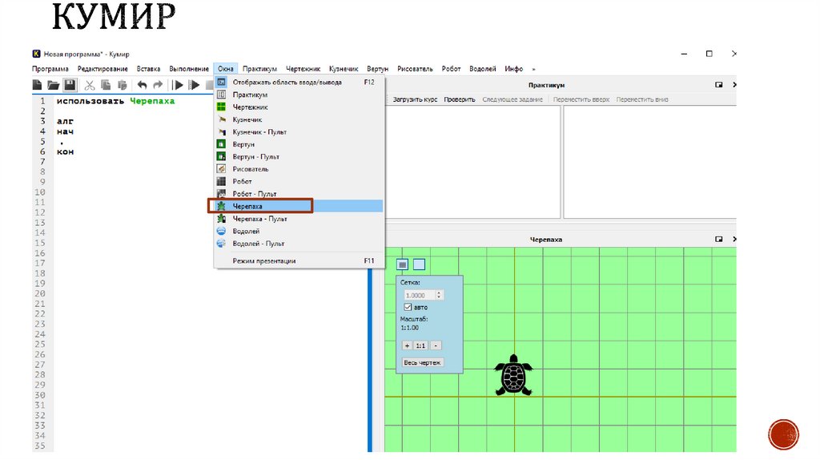The height and width of the screenshot is (460, 820).
Task: Undock the Практикум panel
Action: (x=718, y=85)
